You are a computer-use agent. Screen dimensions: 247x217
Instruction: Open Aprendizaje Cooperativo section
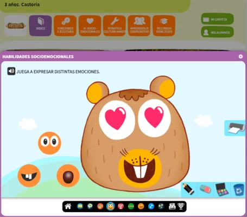tap(139, 25)
